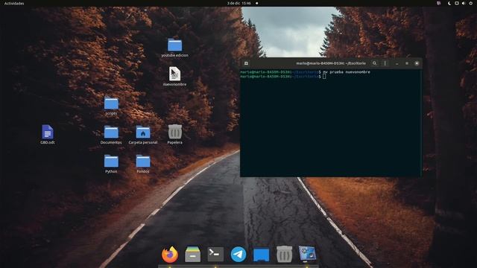Open the volume speaker icon in the top bar

pyautogui.click(x=464, y=3)
